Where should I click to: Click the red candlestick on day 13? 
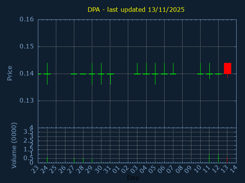pos(227,68)
